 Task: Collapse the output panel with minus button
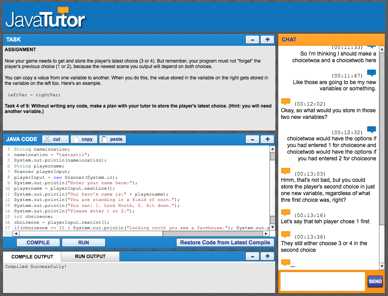point(252,257)
